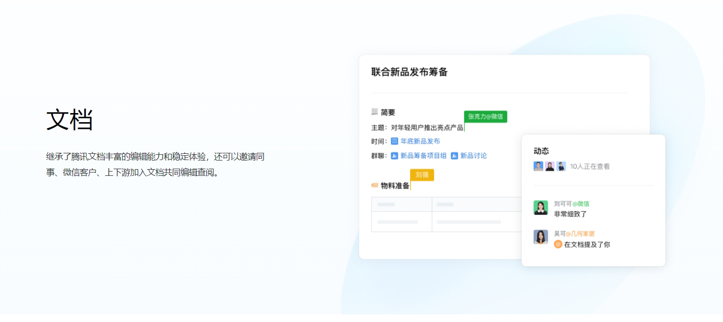Screen dimensions: 723x322
Task: Click the document icon beside 简要
Action: [375, 112]
